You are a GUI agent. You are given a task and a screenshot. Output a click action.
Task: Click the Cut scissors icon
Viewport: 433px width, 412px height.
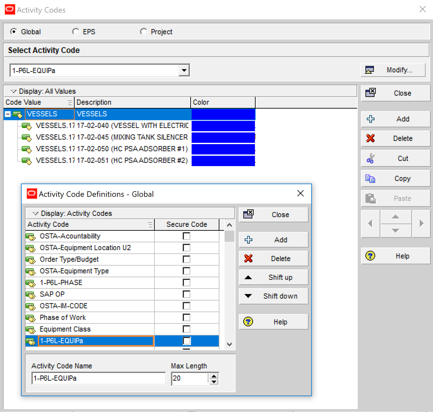(x=370, y=158)
